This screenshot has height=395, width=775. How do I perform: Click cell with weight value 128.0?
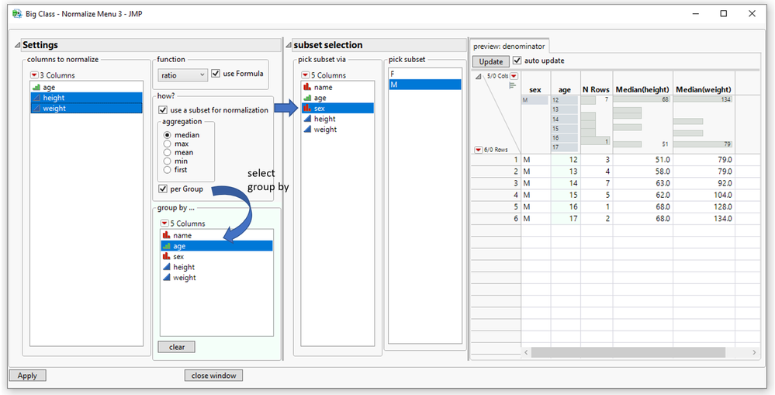pos(704,207)
